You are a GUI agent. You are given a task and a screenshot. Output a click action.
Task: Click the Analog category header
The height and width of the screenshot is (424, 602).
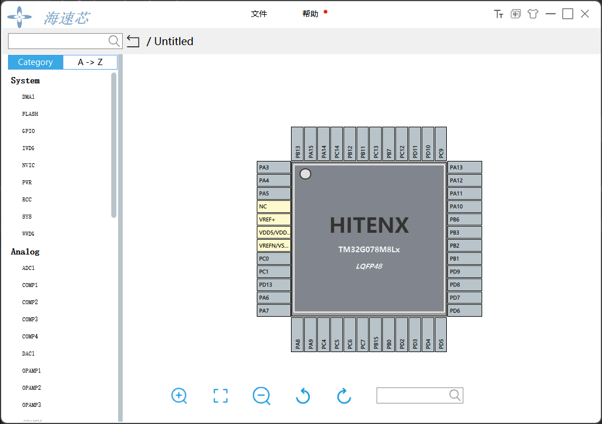[25, 252]
